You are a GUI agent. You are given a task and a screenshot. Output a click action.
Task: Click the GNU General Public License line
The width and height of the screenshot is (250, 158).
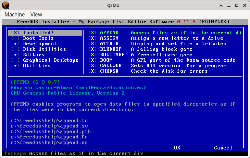[x=67, y=93]
